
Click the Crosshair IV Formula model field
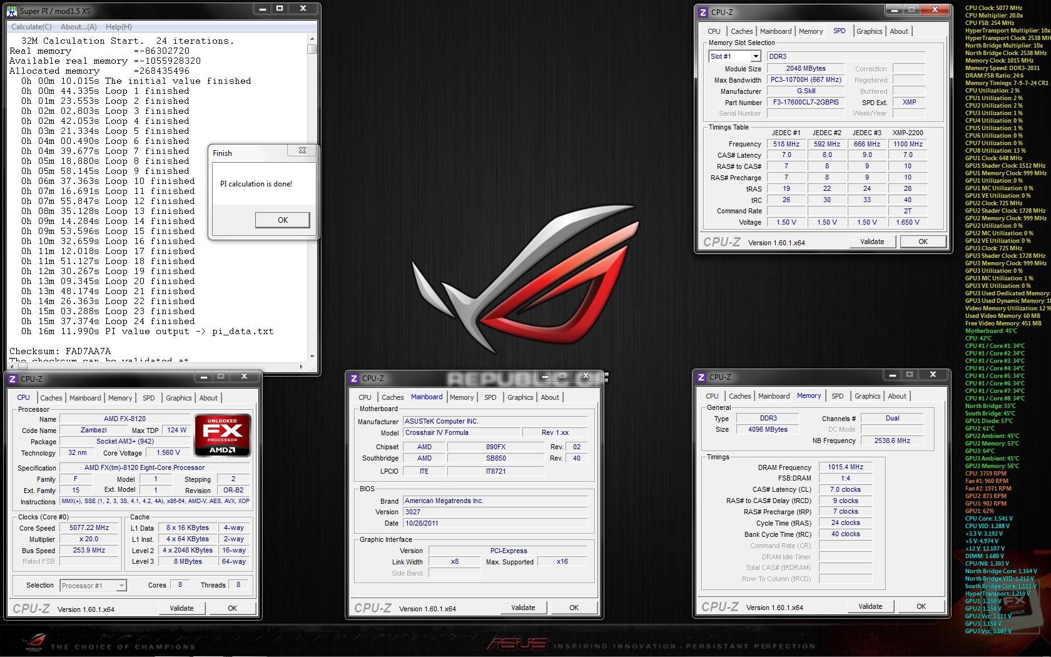pyautogui.click(x=462, y=432)
